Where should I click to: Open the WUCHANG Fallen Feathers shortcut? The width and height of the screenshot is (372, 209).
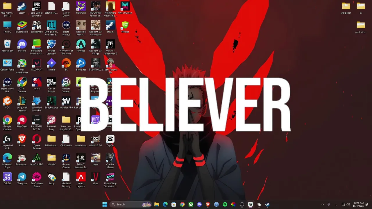click(x=96, y=9)
